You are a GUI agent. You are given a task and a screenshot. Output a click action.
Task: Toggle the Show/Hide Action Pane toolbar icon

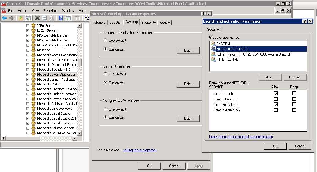68,18
